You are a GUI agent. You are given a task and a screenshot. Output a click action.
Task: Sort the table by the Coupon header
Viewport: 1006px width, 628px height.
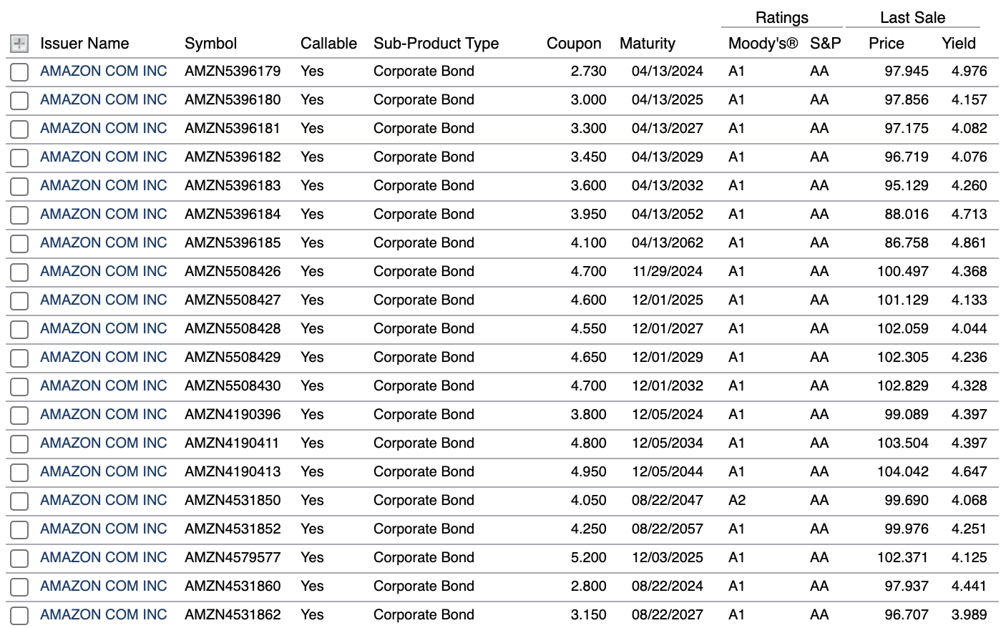(574, 43)
